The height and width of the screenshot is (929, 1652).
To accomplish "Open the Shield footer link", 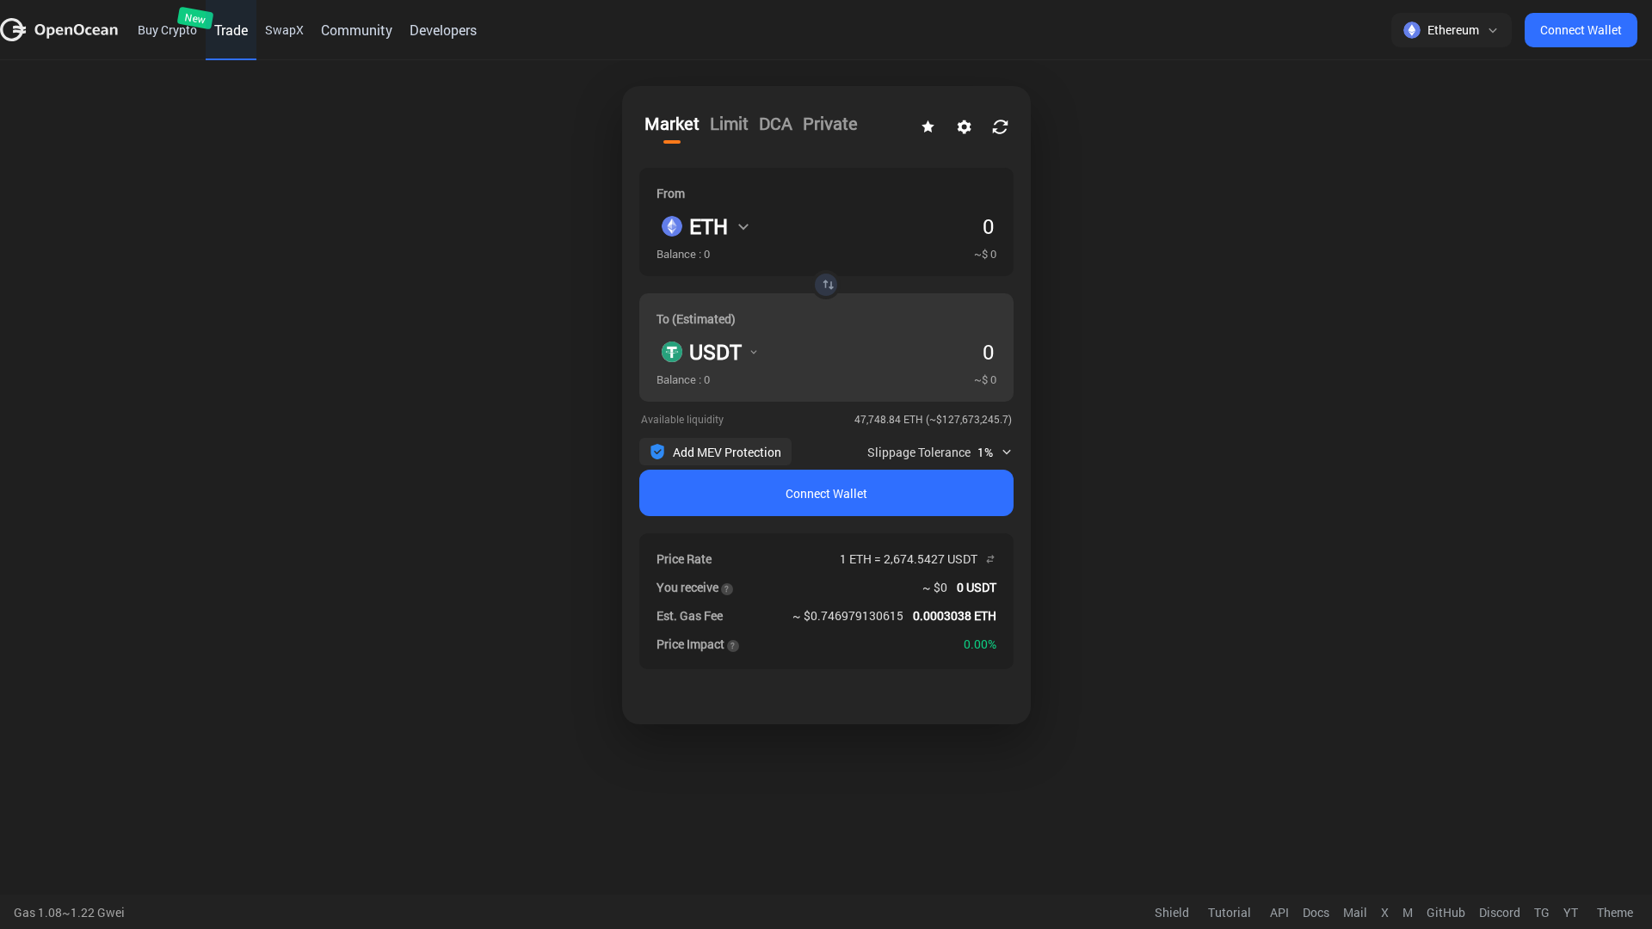I will [x=1171, y=913].
